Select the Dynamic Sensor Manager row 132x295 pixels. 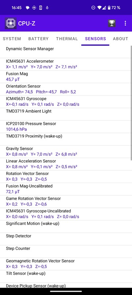pos(65,52)
